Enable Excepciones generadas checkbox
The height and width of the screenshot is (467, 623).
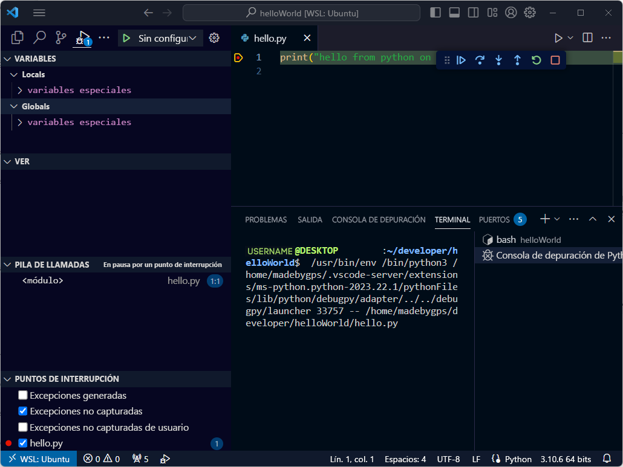tap(23, 395)
